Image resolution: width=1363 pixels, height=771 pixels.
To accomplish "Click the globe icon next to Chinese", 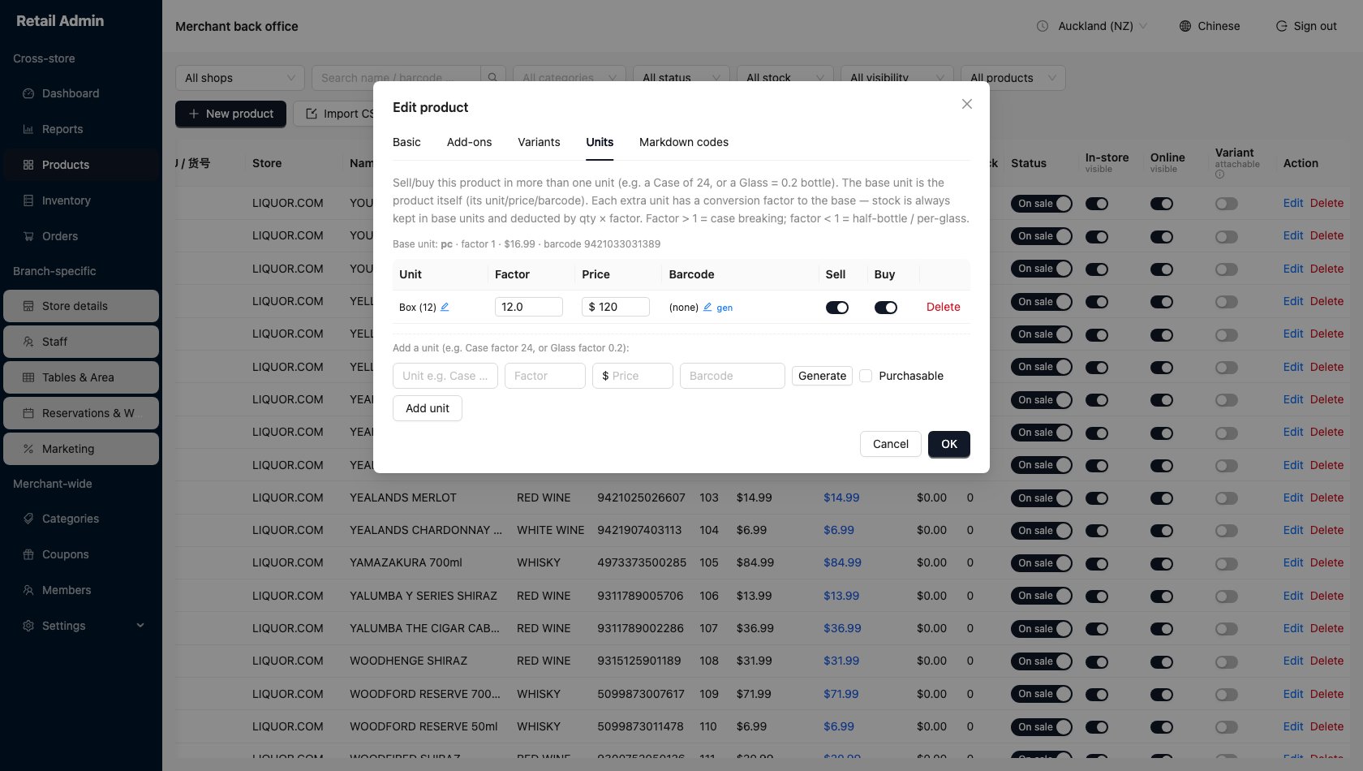I will pyautogui.click(x=1185, y=26).
